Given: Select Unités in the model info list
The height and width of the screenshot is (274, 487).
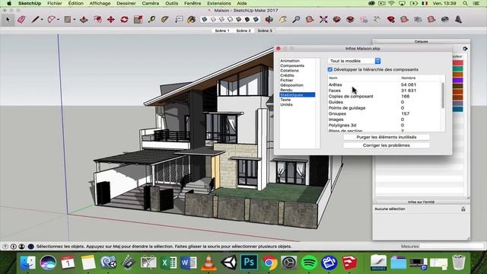Looking at the screenshot, I should tap(286, 105).
